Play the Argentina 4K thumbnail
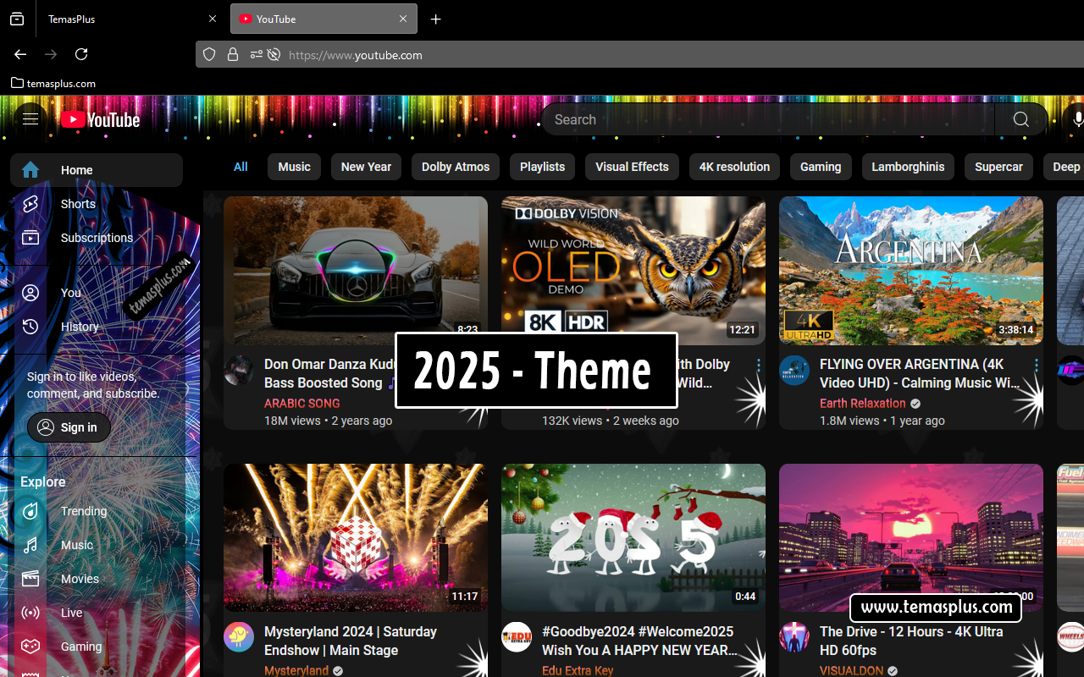The height and width of the screenshot is (677, 1084). pyautogui.click(x=911, y=271)
